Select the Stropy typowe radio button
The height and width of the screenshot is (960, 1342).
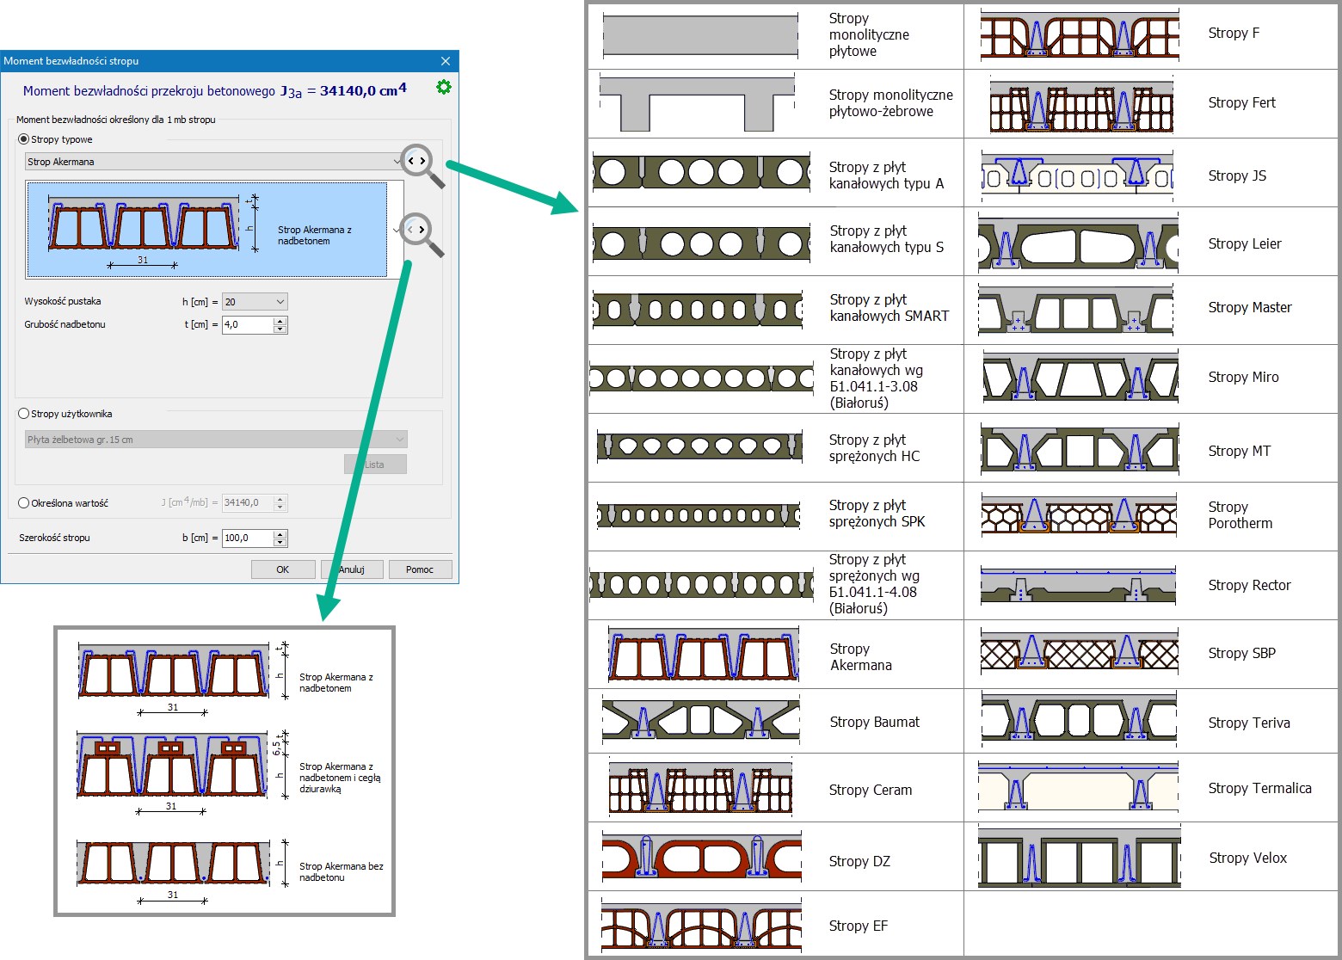pos(24,139)
